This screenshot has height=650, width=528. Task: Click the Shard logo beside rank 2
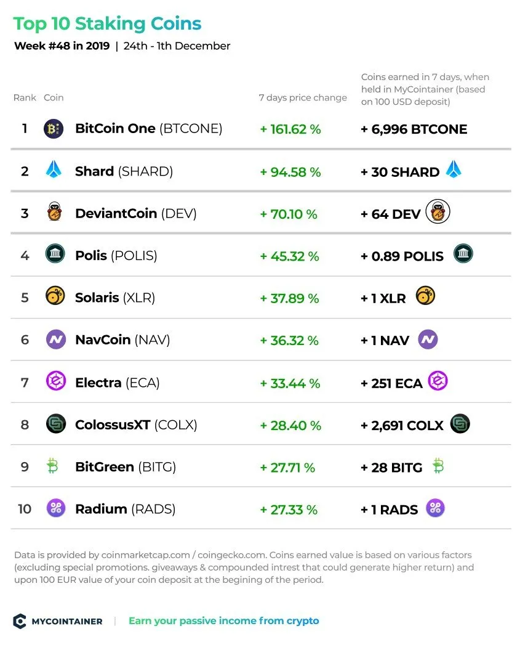(x=54, y=169)
